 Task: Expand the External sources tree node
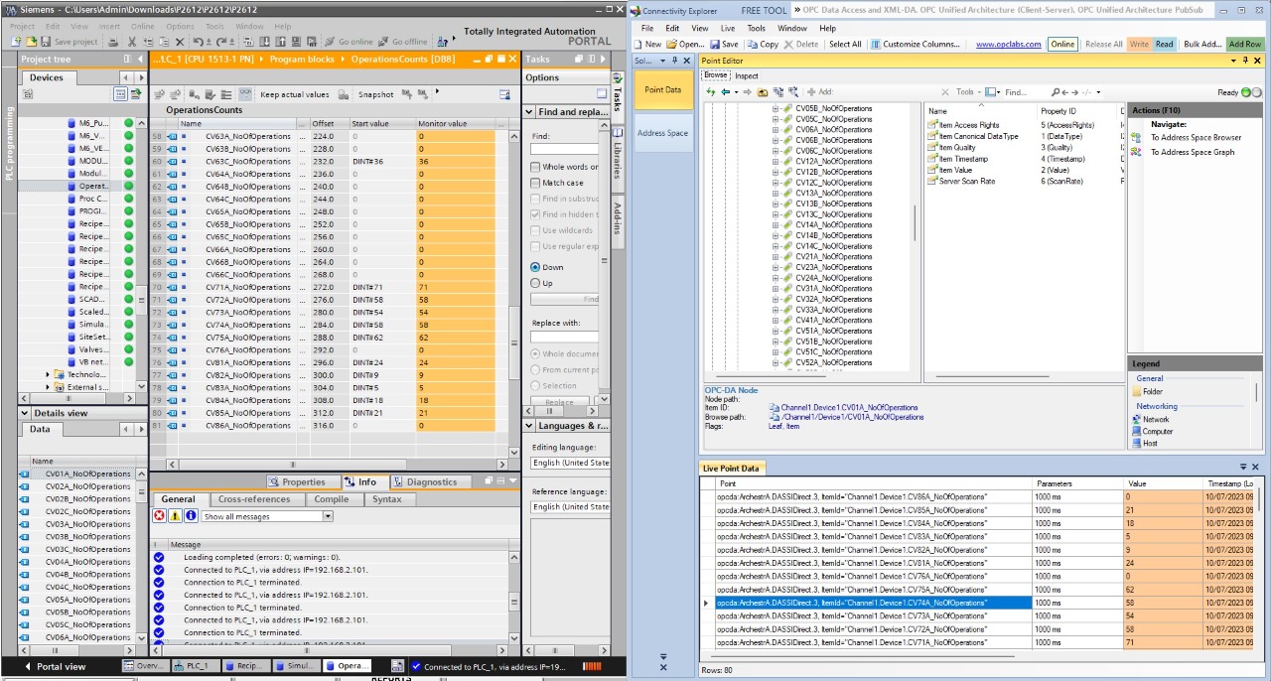(x=49, y=387)
